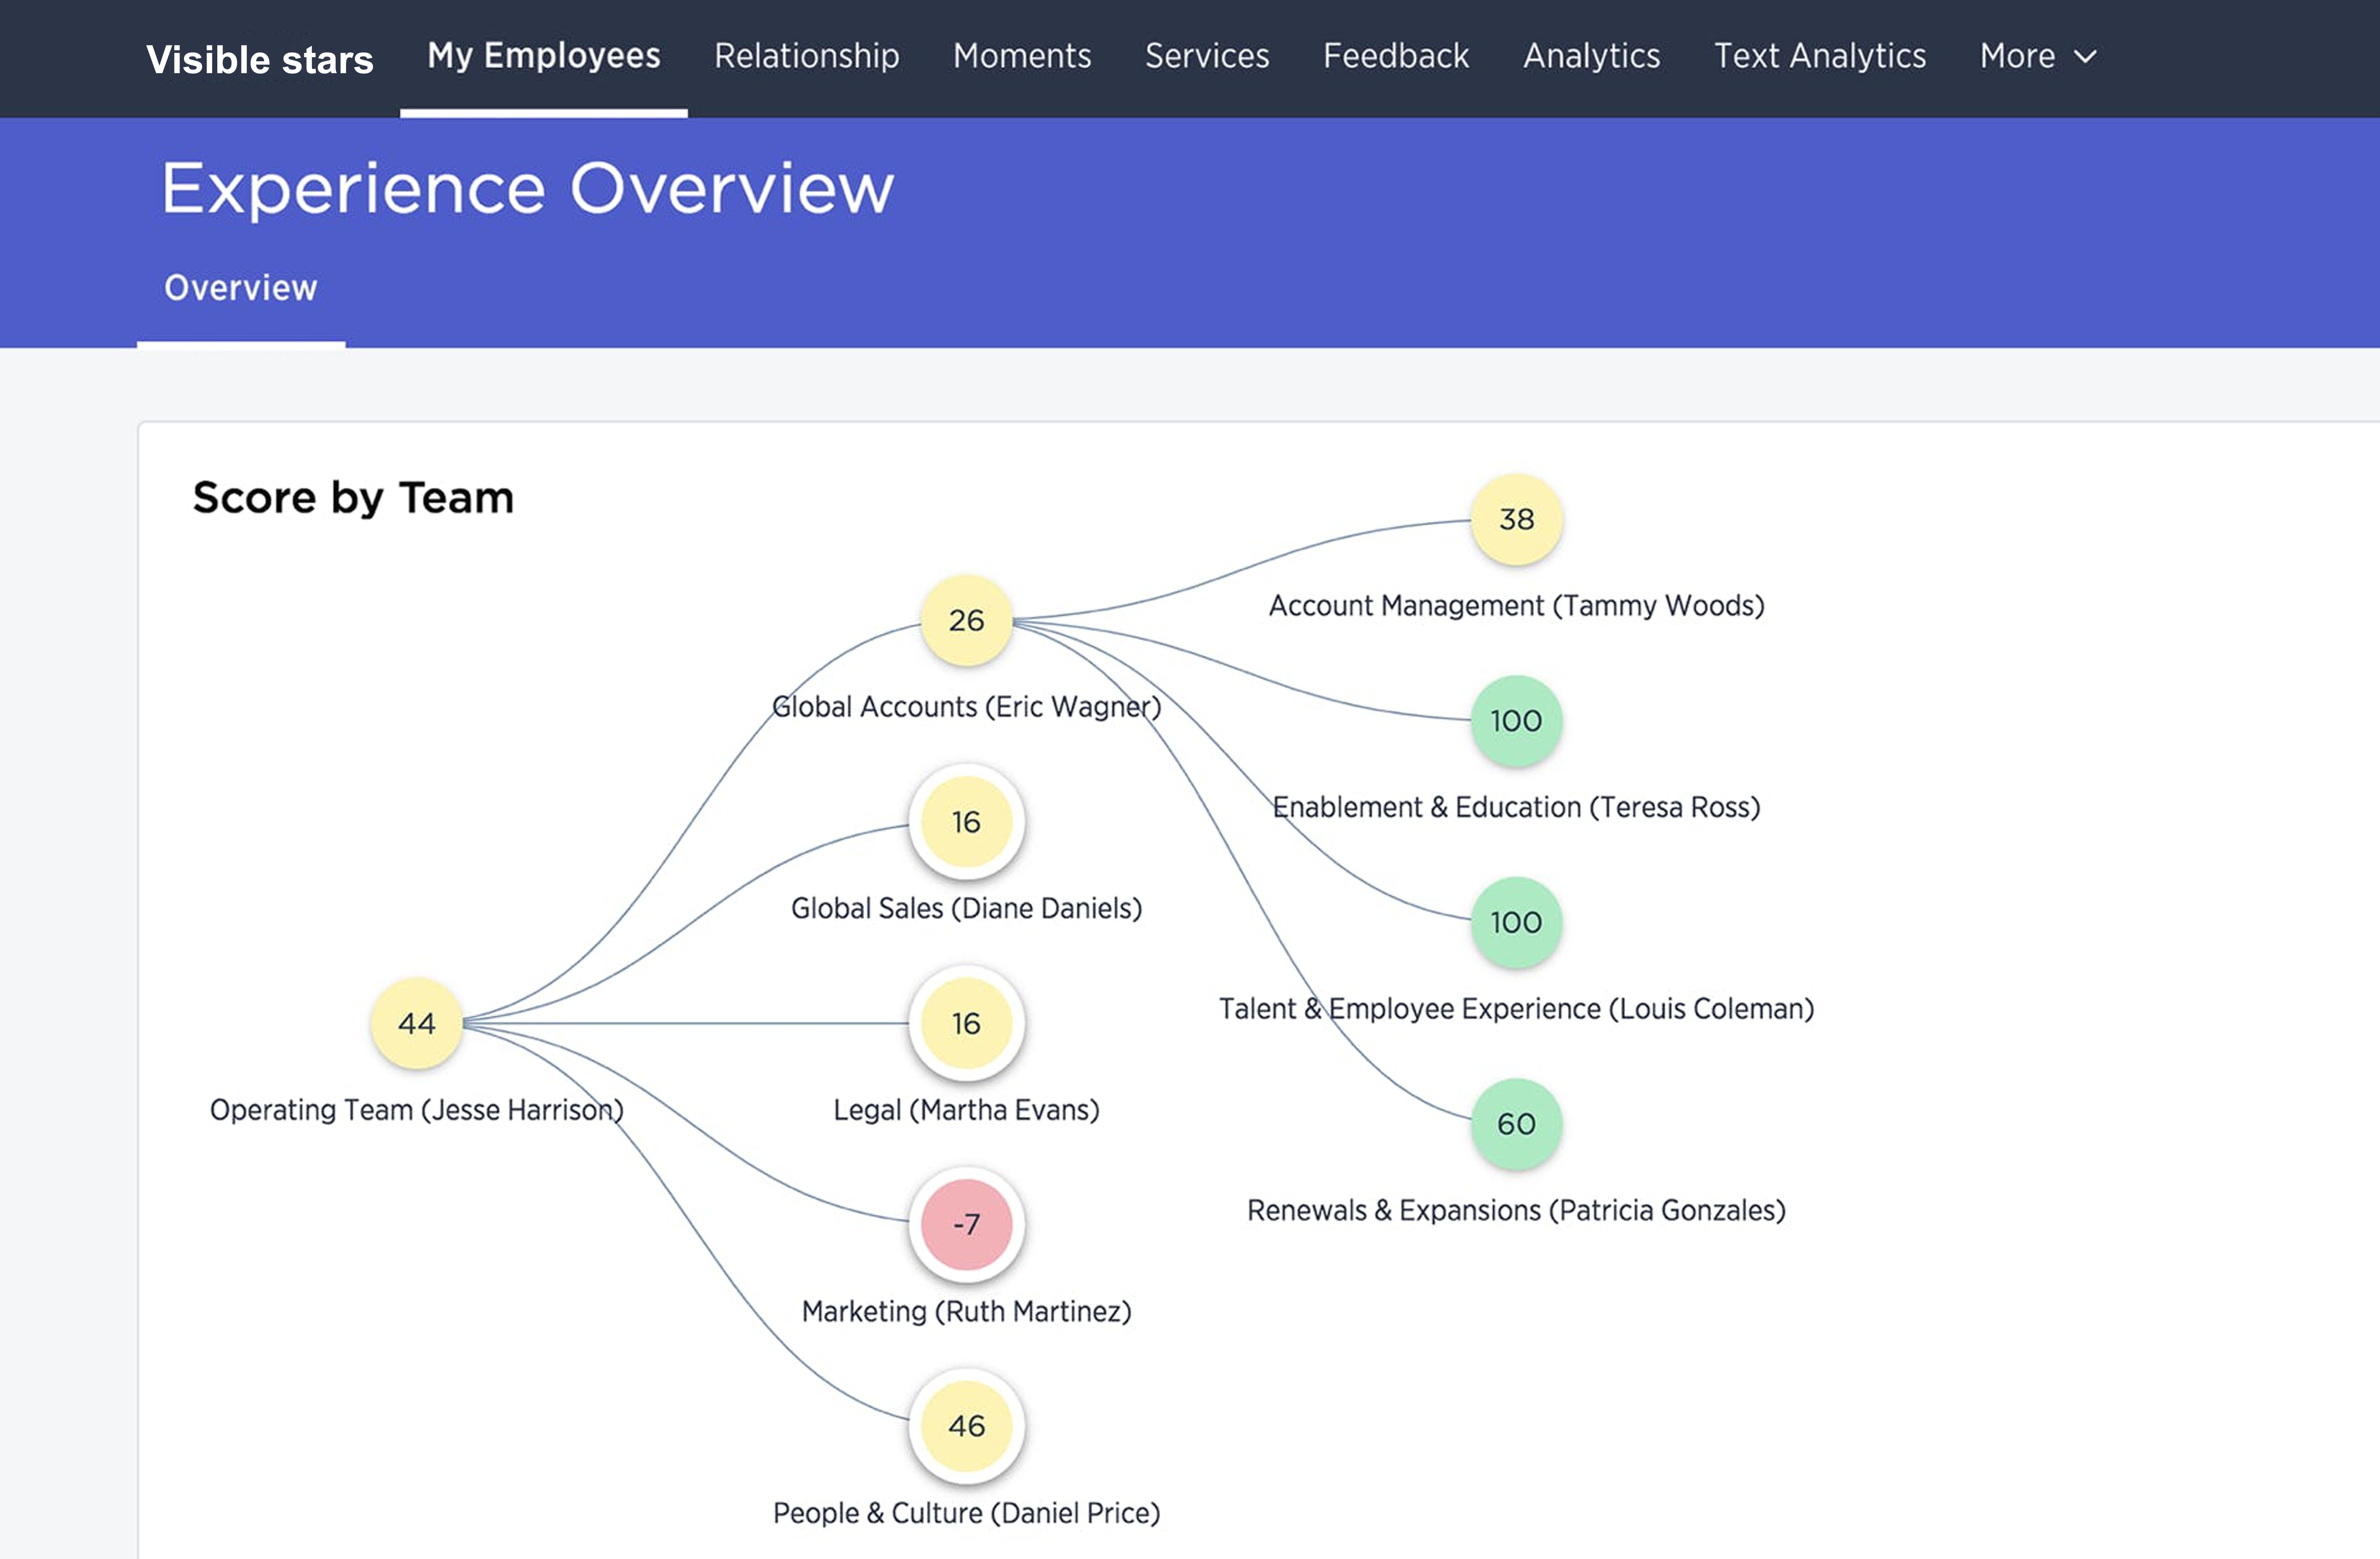
Task: Click the Account Management score circle 38
Action: point(1516,519)
